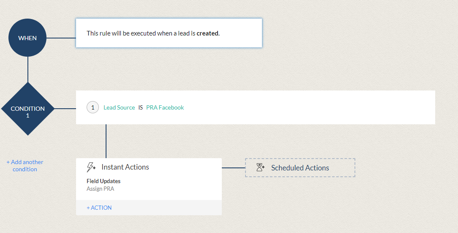Click the Field Updates section label

coord(104,181)
